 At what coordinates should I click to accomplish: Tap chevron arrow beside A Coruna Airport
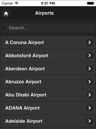[x=90, y=42]
